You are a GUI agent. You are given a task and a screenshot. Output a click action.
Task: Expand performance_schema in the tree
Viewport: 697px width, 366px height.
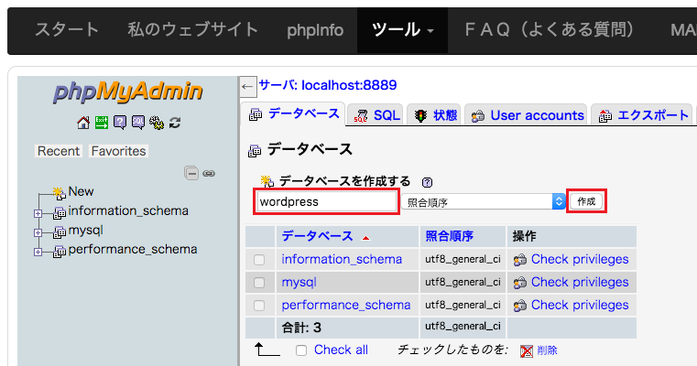point(38,252)
